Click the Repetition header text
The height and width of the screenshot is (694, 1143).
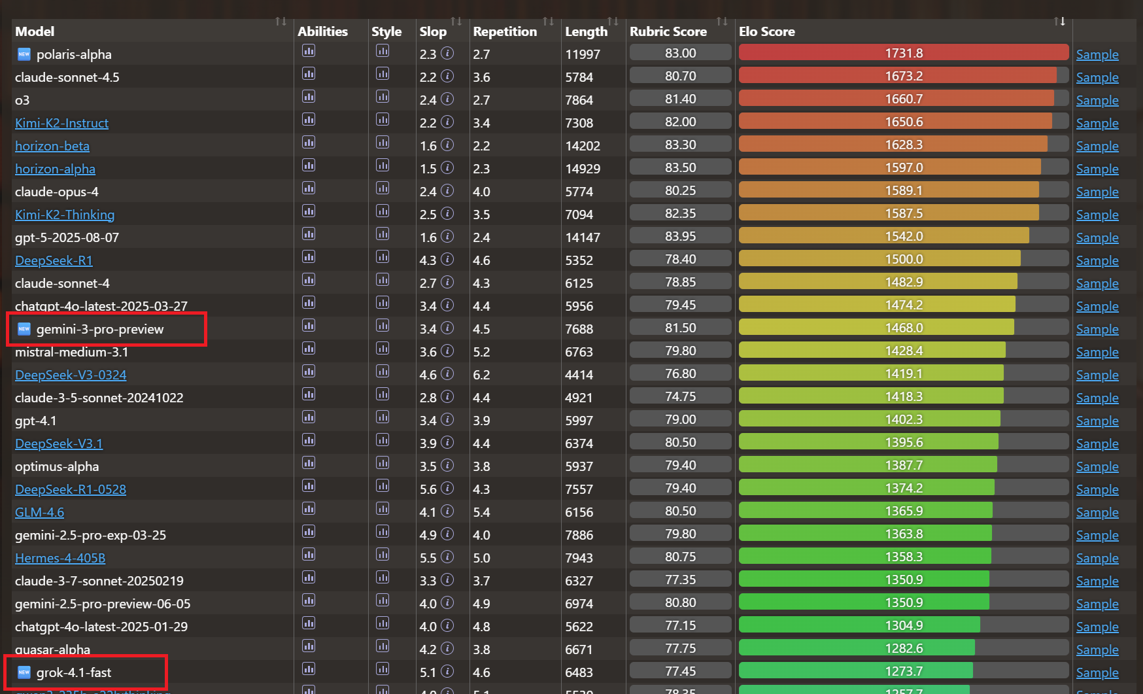[x=505, y=31]
